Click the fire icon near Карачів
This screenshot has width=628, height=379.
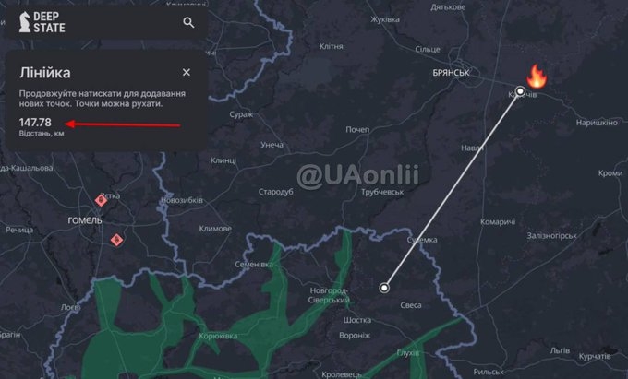pyautogui.click(x=537, y=76)
